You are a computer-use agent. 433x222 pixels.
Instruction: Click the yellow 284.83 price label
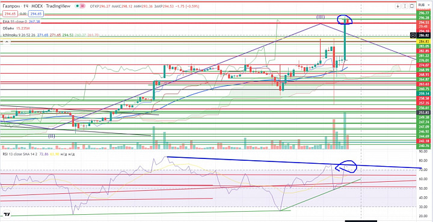pyautogui.click(x=423, y=41)
